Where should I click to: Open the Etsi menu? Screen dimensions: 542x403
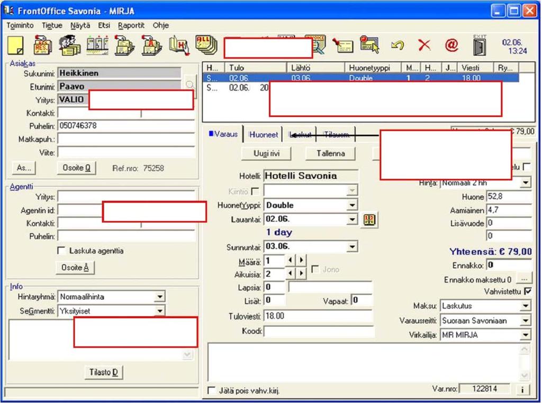coord(104,25)
